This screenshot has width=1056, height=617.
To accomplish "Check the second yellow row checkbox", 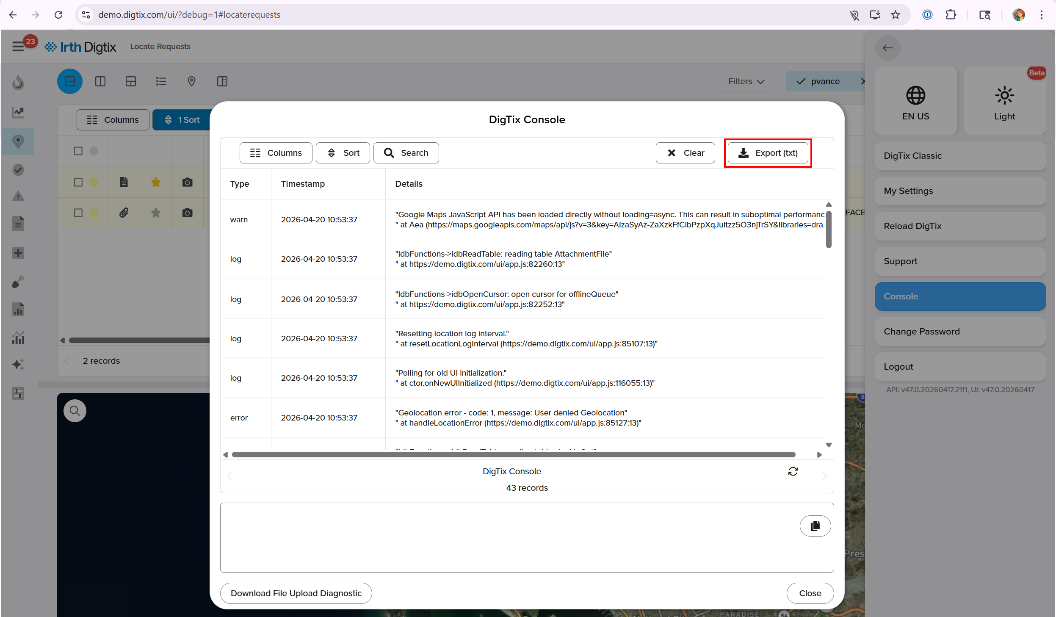I will (78, 213).
